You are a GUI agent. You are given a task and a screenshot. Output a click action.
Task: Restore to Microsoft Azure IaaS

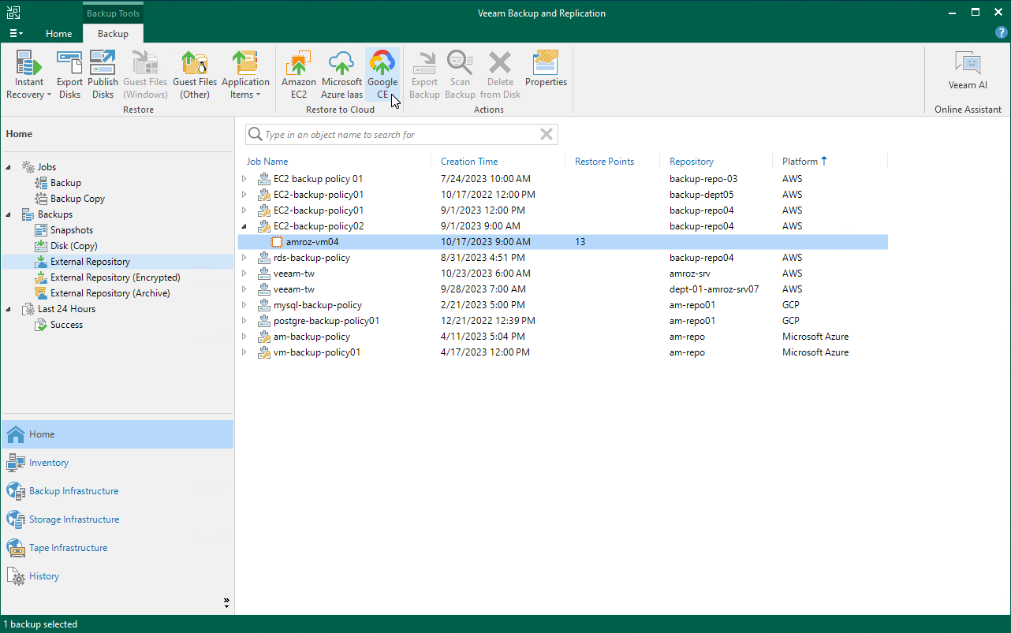pos(341,76)
